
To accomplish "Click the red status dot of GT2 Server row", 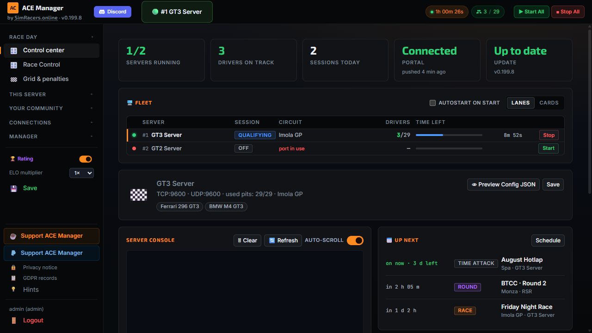I will tap(134, 148).
